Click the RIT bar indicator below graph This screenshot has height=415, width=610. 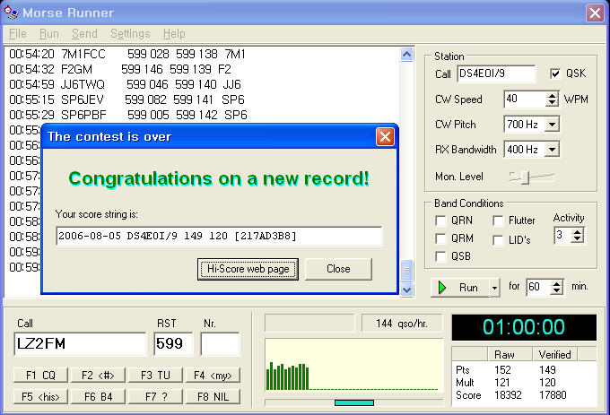354,402
